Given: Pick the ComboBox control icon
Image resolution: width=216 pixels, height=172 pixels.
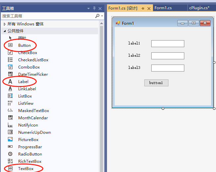Looking at the screenshot, I should 10,67.
